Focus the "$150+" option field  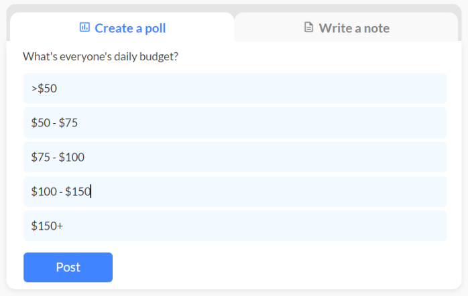click(235, 226)
